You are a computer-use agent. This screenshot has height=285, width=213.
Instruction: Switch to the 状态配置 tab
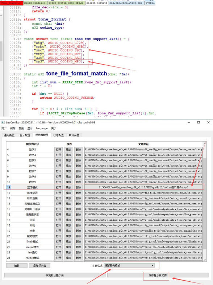pyautogui.click(x=59, y=135)
